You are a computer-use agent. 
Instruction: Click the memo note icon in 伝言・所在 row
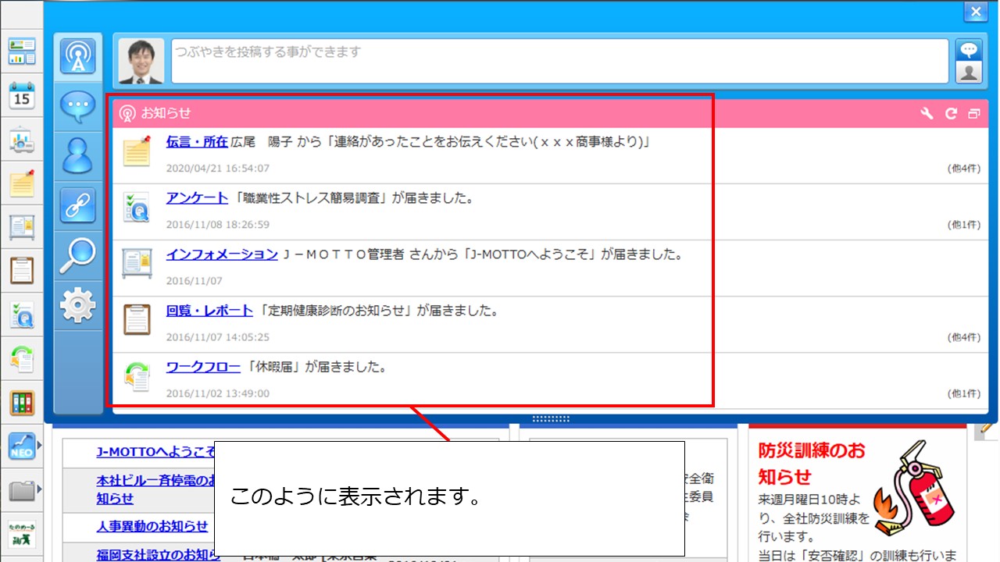pyautogui.click(x=137, y=151)
